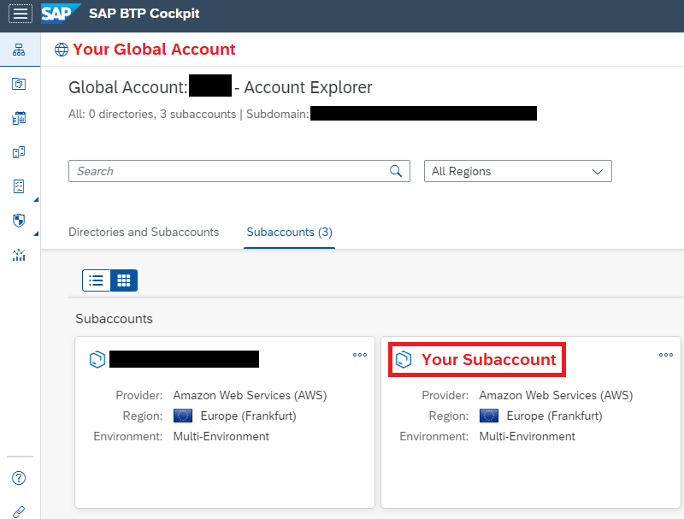Click the 'Account Explorer' page heading text
Viewport: 684px width, 519px height.
click(x=308, y=87)
